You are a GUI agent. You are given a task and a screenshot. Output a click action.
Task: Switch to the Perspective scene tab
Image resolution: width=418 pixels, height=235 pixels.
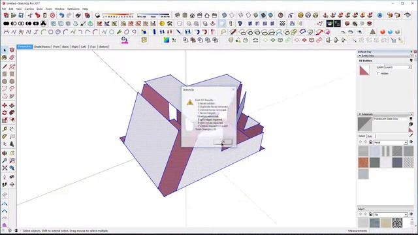(25, 46)
